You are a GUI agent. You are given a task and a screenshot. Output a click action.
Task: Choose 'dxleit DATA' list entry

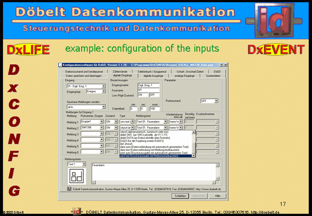[x=156, y=138]
